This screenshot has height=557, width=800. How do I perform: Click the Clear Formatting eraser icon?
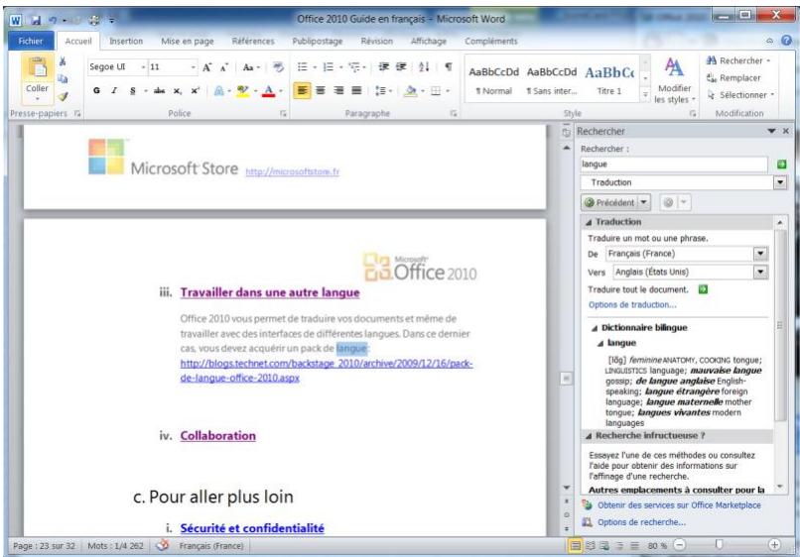click(278, 66)
